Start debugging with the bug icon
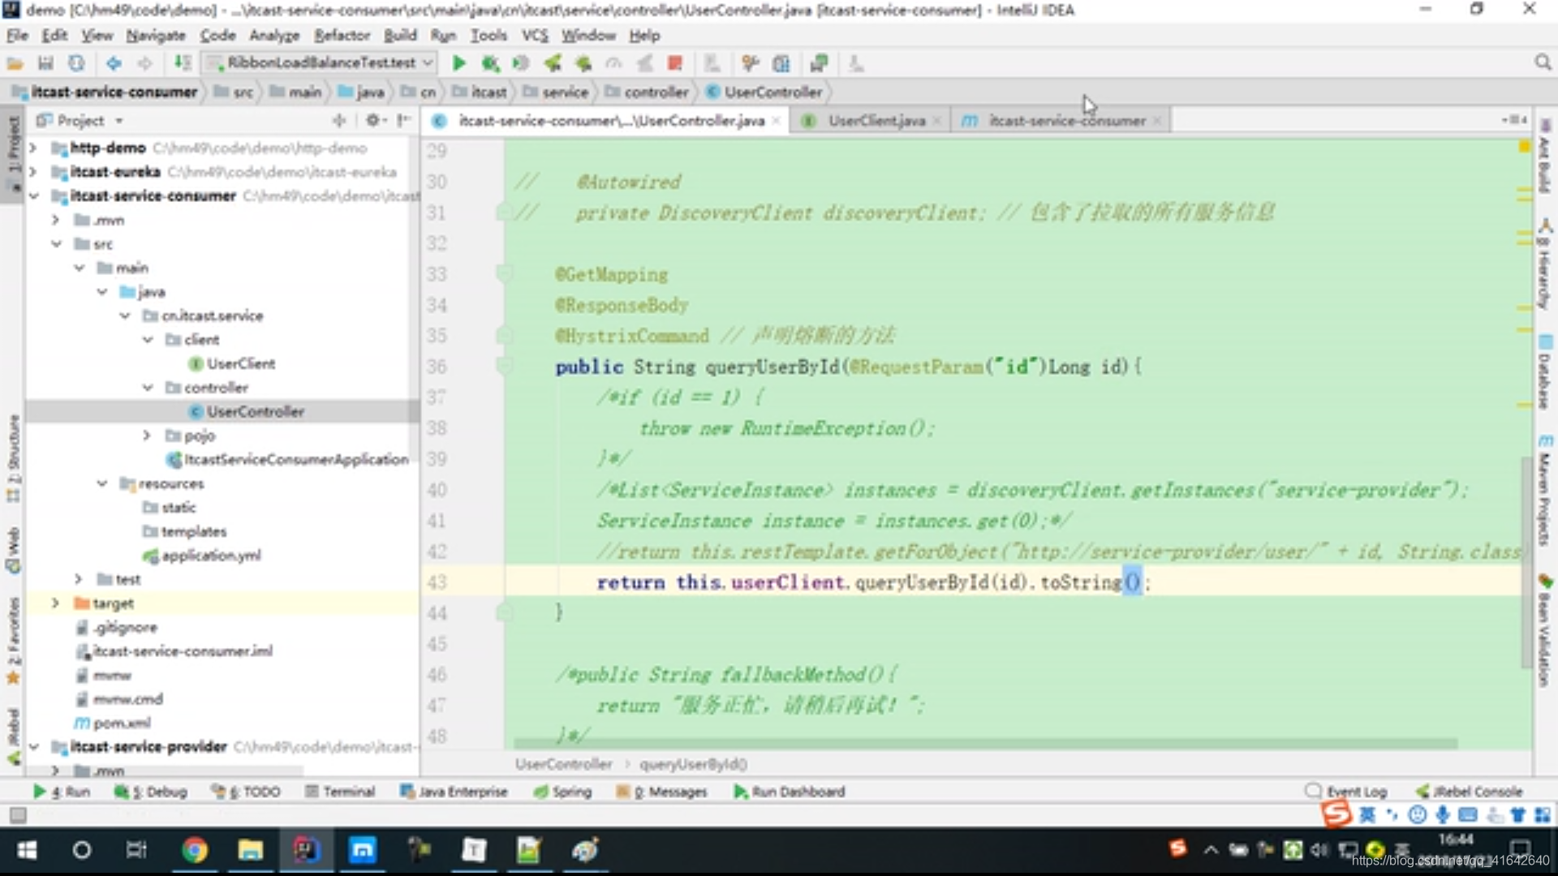1558x876 pixels. 490,63
